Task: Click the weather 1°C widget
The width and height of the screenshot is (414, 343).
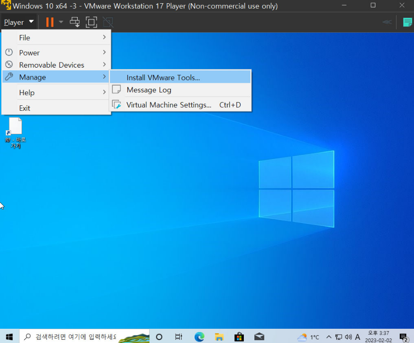Action: (x=308, y=337)
